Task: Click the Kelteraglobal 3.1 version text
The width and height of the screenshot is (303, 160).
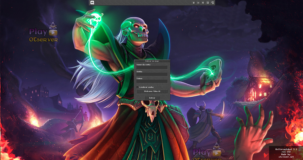Action: click(286, 149)
